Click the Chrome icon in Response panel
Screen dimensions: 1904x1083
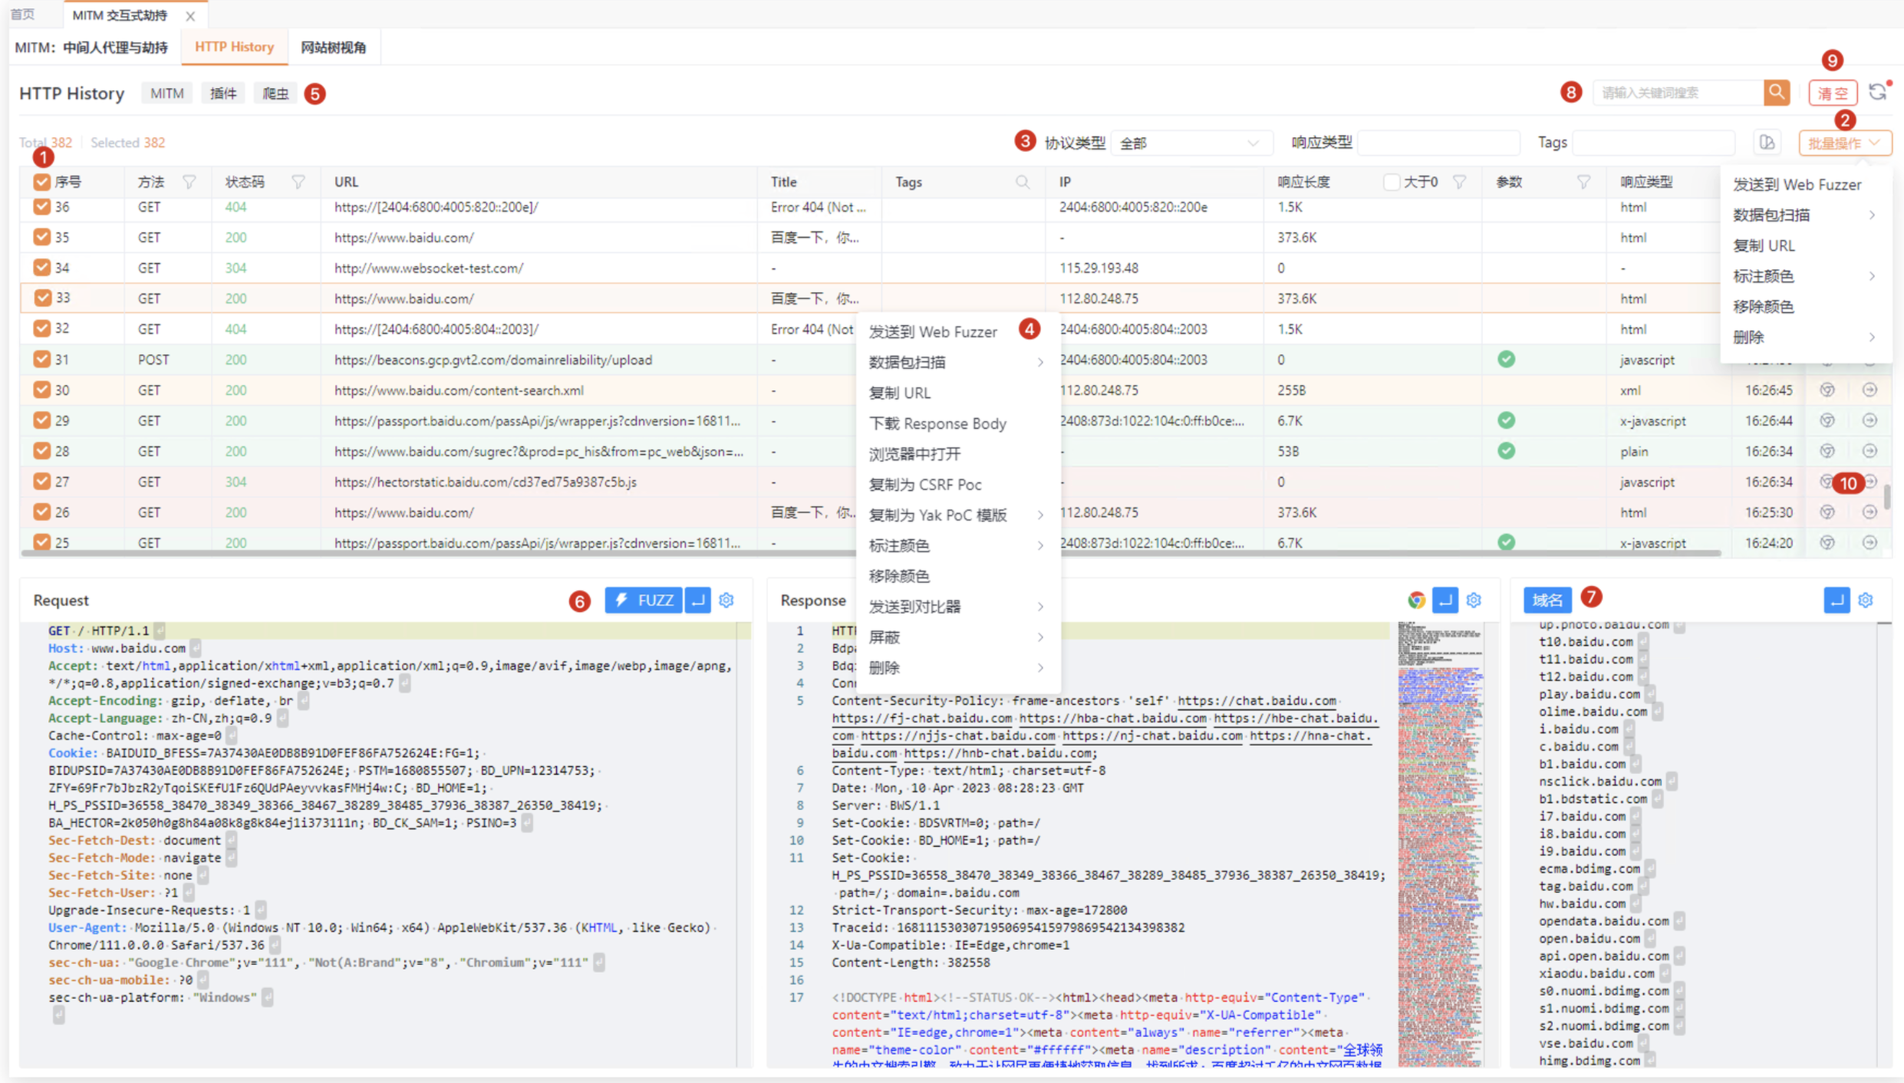(x=1416, y=601)
